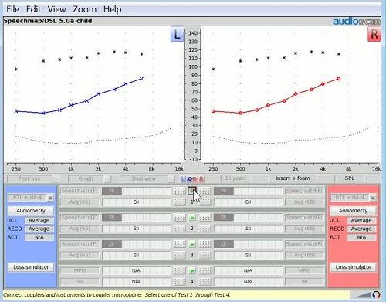Start Test 3 with its green play button
386x302 pixels.
click(192, 244)
